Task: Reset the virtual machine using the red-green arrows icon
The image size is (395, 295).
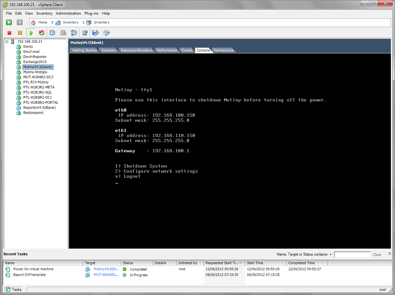Action: point(42,33)
